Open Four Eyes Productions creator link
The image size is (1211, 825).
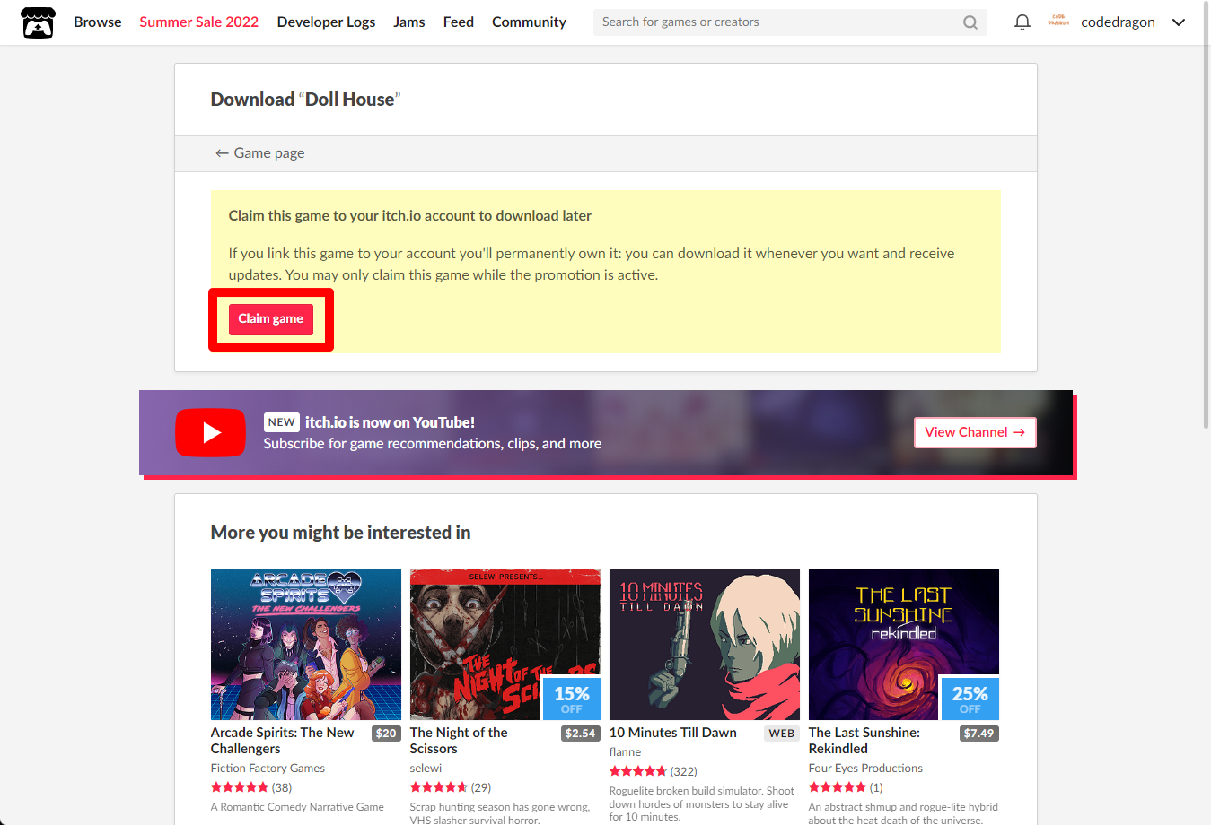point(865,769)
